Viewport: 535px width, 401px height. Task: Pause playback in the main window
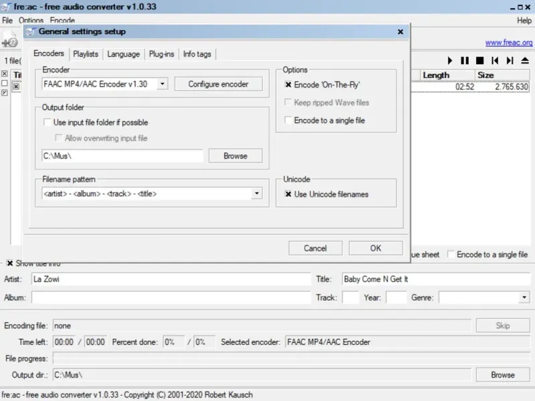pyautogui.click(x=465, y=61)
